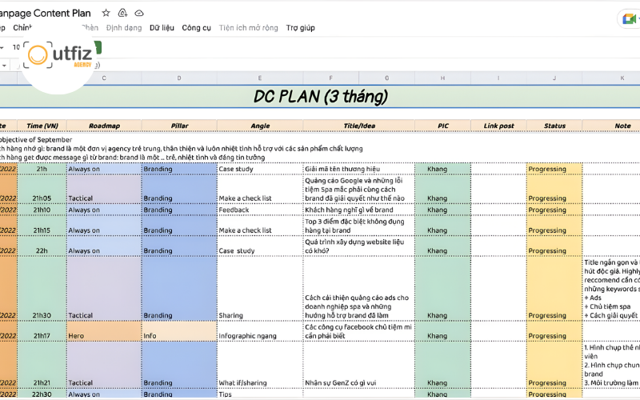Click the Roadmap header cell
The image size is (640, 400).
click(x=104, y=126)
